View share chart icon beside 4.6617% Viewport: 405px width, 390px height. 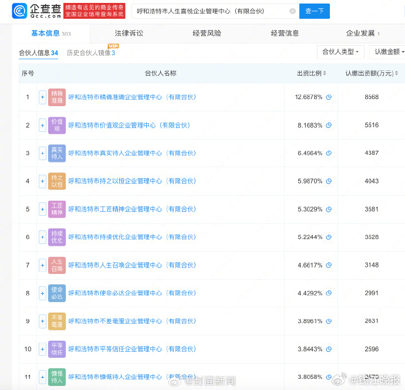coord(329,265)
